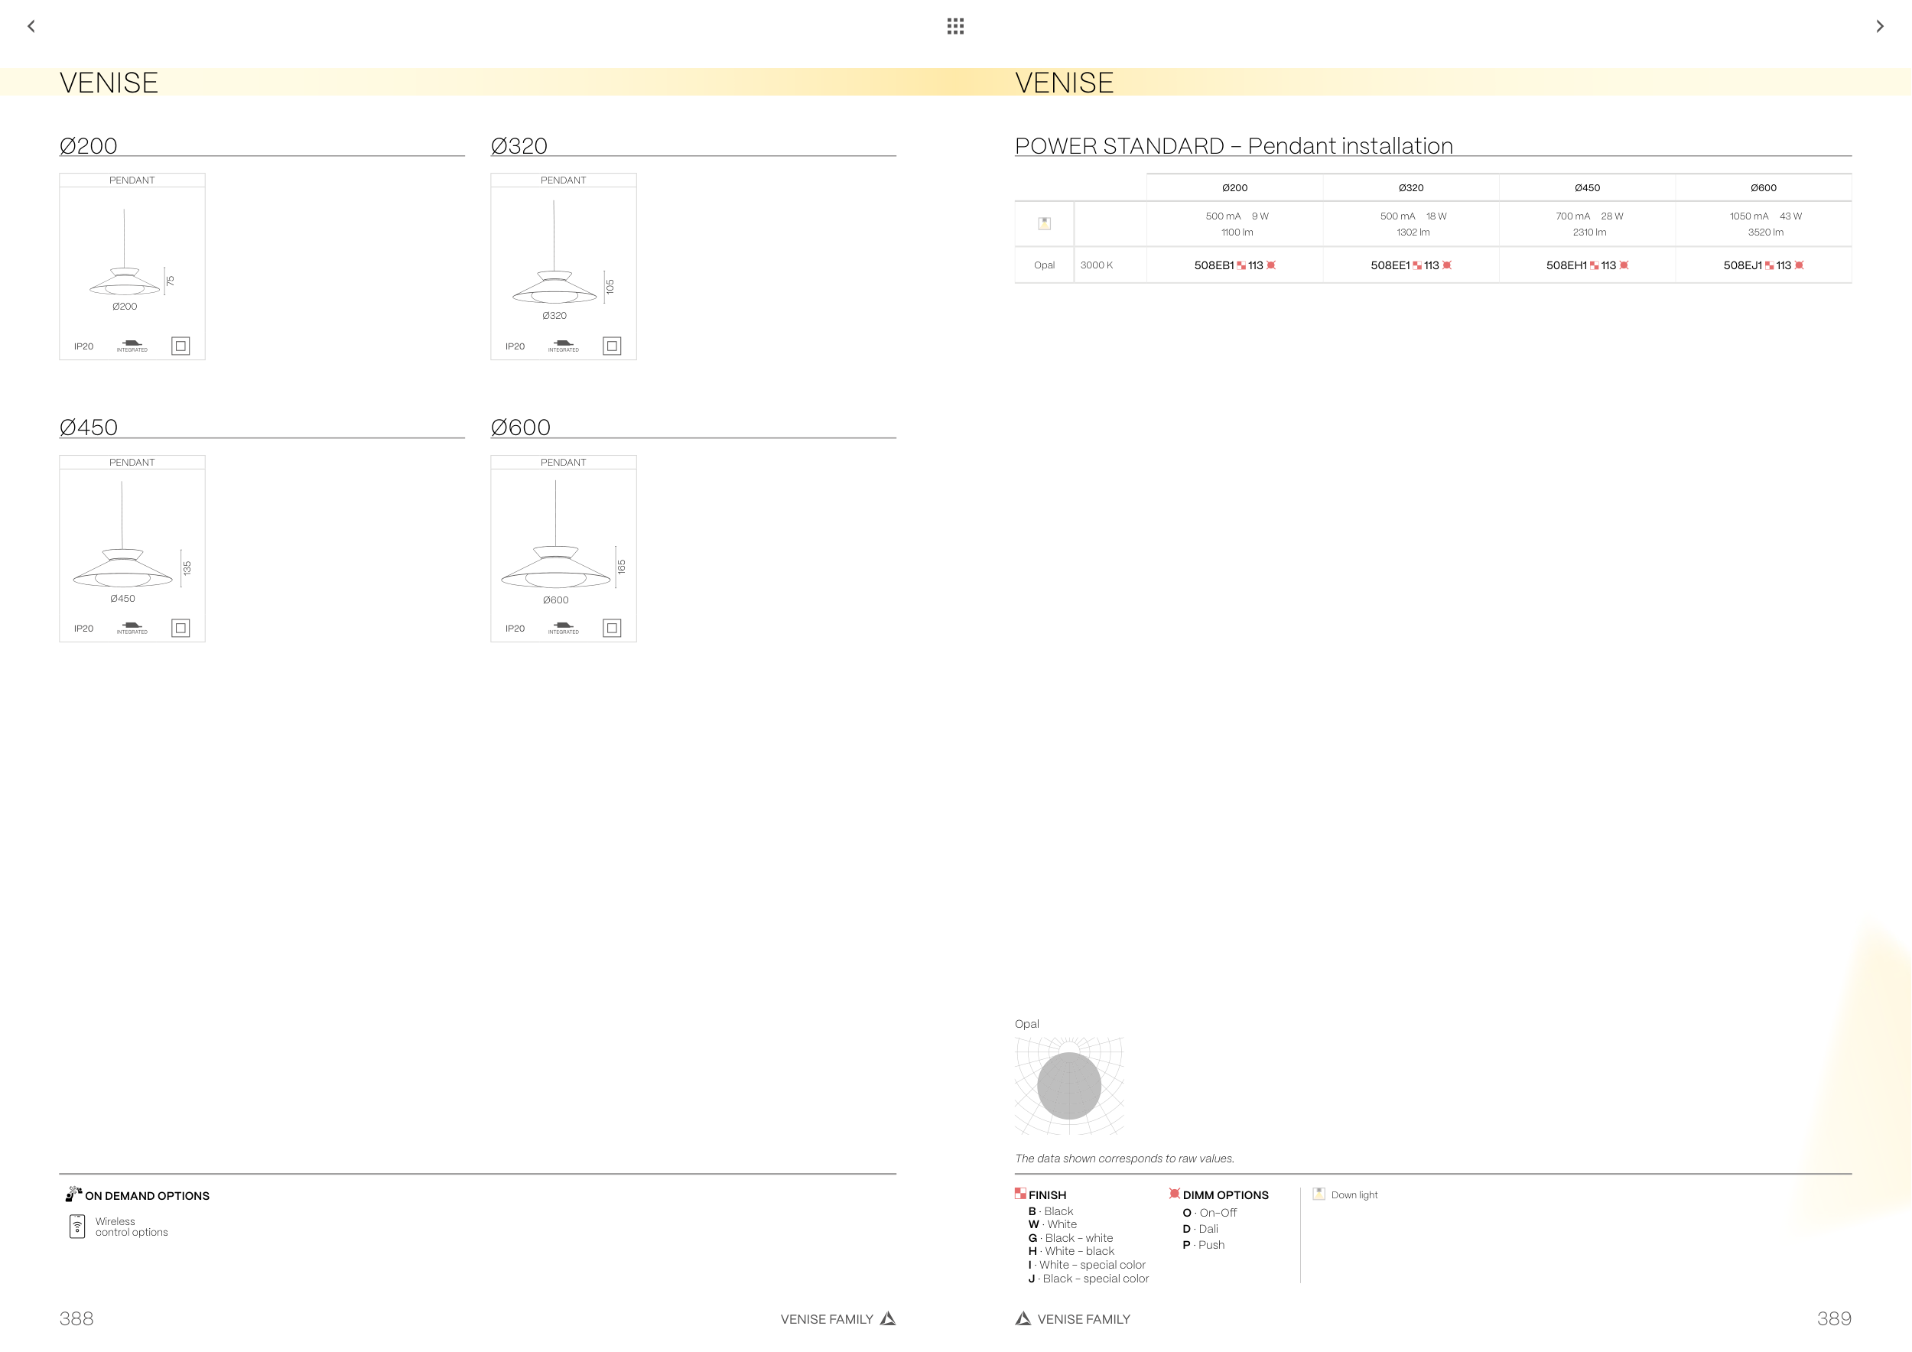The width and height of the screenshot is (1912, 1352).
Task: Click the Opal polar light distribution diagram
Action: [x=1069, y=1086]
